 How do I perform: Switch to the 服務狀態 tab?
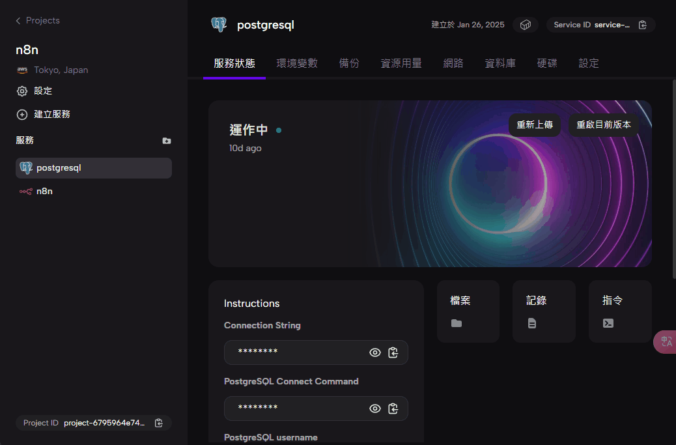point(234,63)
